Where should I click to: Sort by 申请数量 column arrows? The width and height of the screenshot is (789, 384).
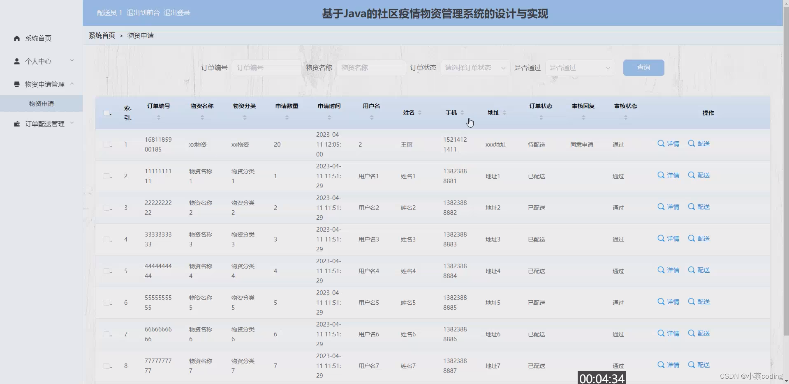(x=287, y=118)
